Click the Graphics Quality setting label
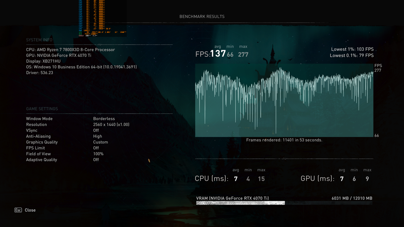This screenshot has height=227, width=404. (x=42, y=142)
